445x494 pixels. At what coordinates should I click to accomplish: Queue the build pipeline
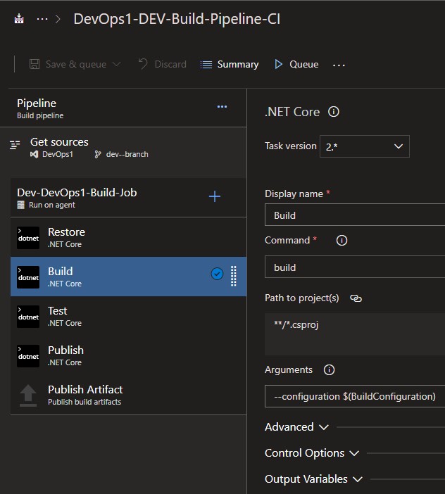tap(296, 64)
